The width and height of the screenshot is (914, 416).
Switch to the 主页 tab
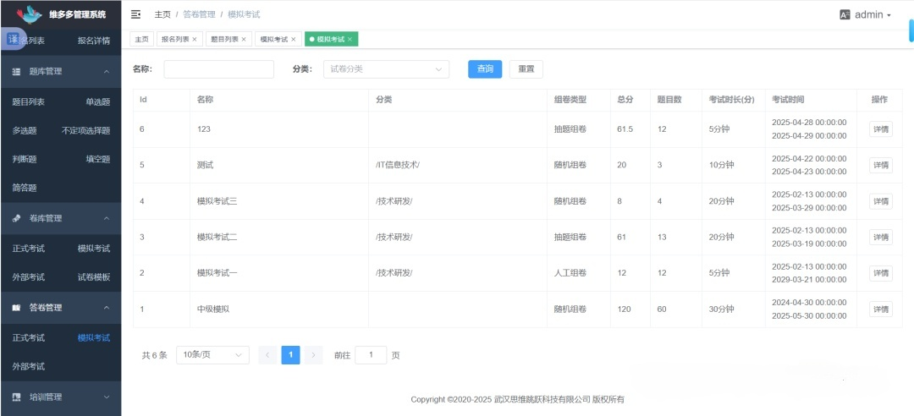[x=141, y=39]
